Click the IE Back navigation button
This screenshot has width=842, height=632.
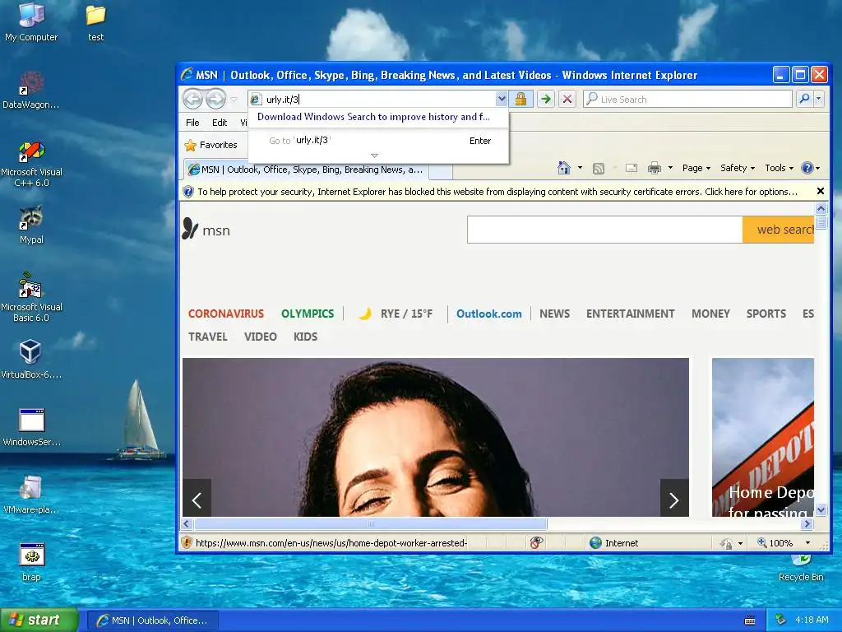tap(192, 99)
